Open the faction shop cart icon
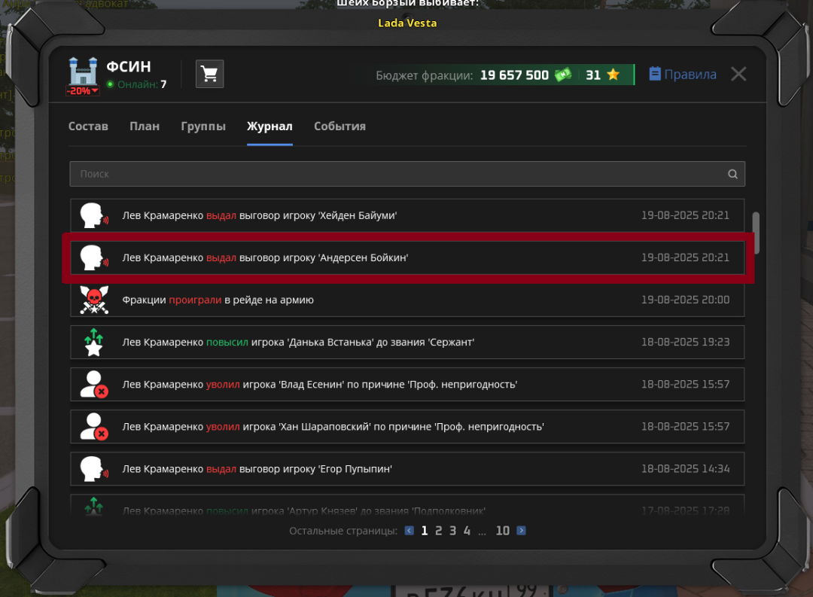This screenshot has height=597, width=813. click(x=210, y=74)
